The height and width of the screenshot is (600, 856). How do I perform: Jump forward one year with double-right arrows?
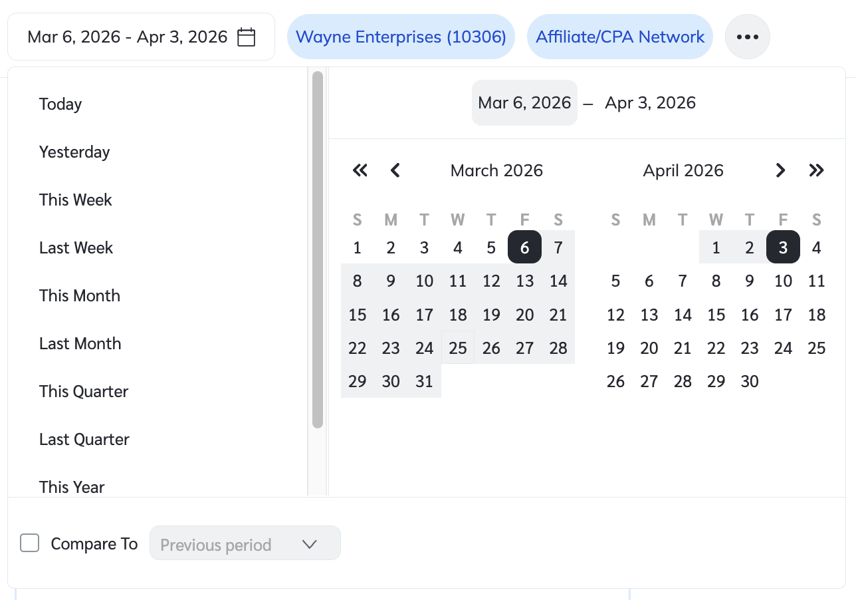[816, 170]
